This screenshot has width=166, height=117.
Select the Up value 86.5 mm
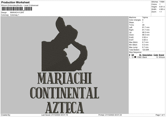click(x=146, y=32)
